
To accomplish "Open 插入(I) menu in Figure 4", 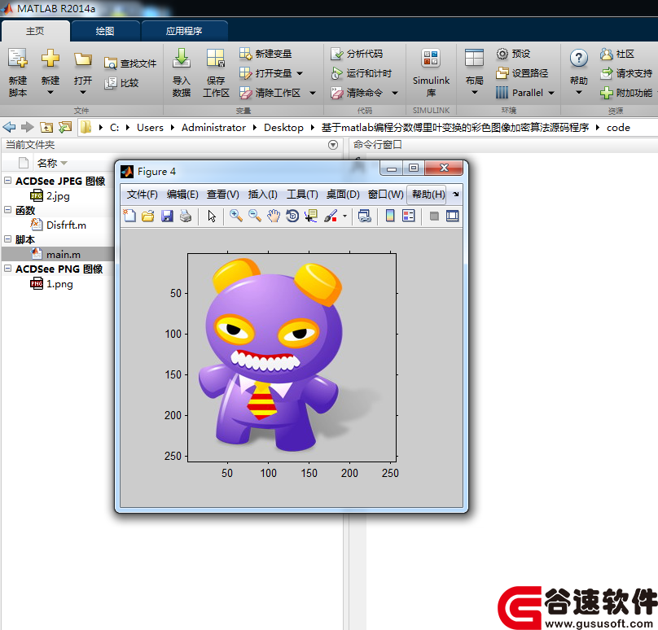I will coord(263,195).
